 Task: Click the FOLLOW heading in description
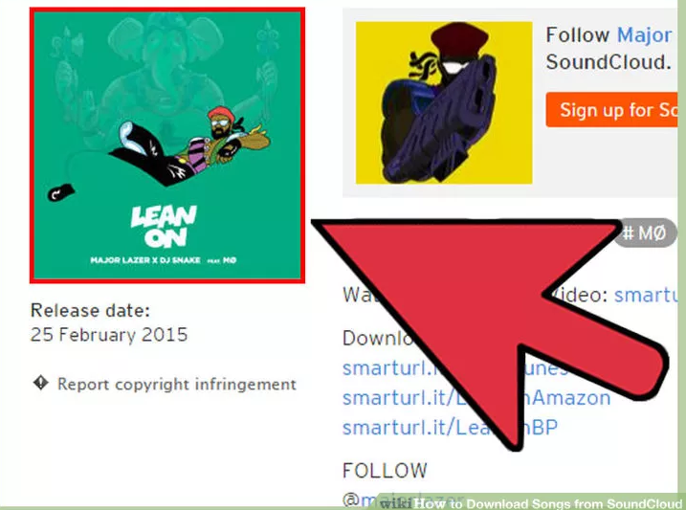tap(385, 471)
